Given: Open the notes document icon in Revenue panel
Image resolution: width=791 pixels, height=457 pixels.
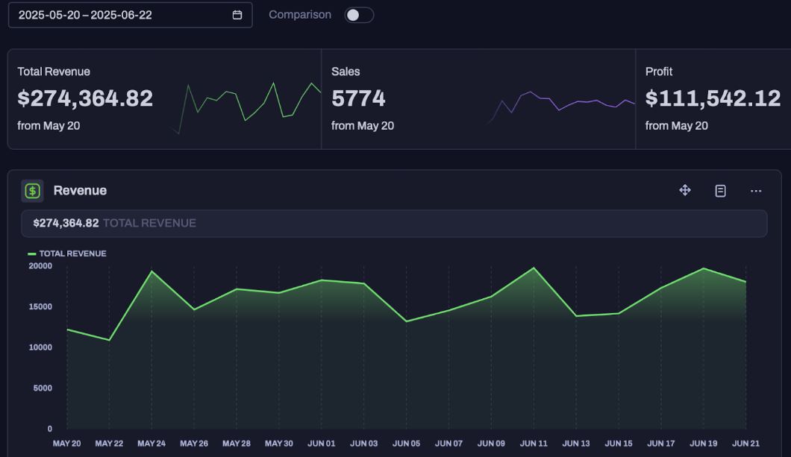Looking at the screenshot, I should pos(720,191).
